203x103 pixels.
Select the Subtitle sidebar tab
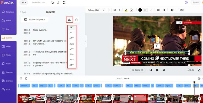(9, 38)
